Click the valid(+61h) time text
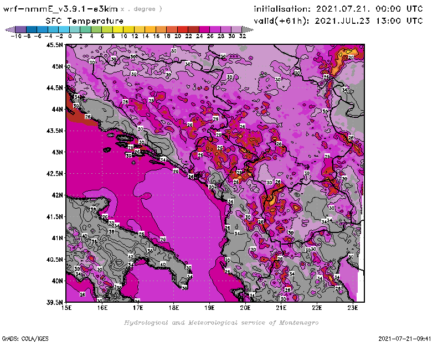The width and height of the screenshot is (443, 342). click(x=338, y=21)
